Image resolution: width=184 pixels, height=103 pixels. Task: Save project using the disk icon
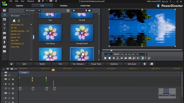(x=39, y=1)
